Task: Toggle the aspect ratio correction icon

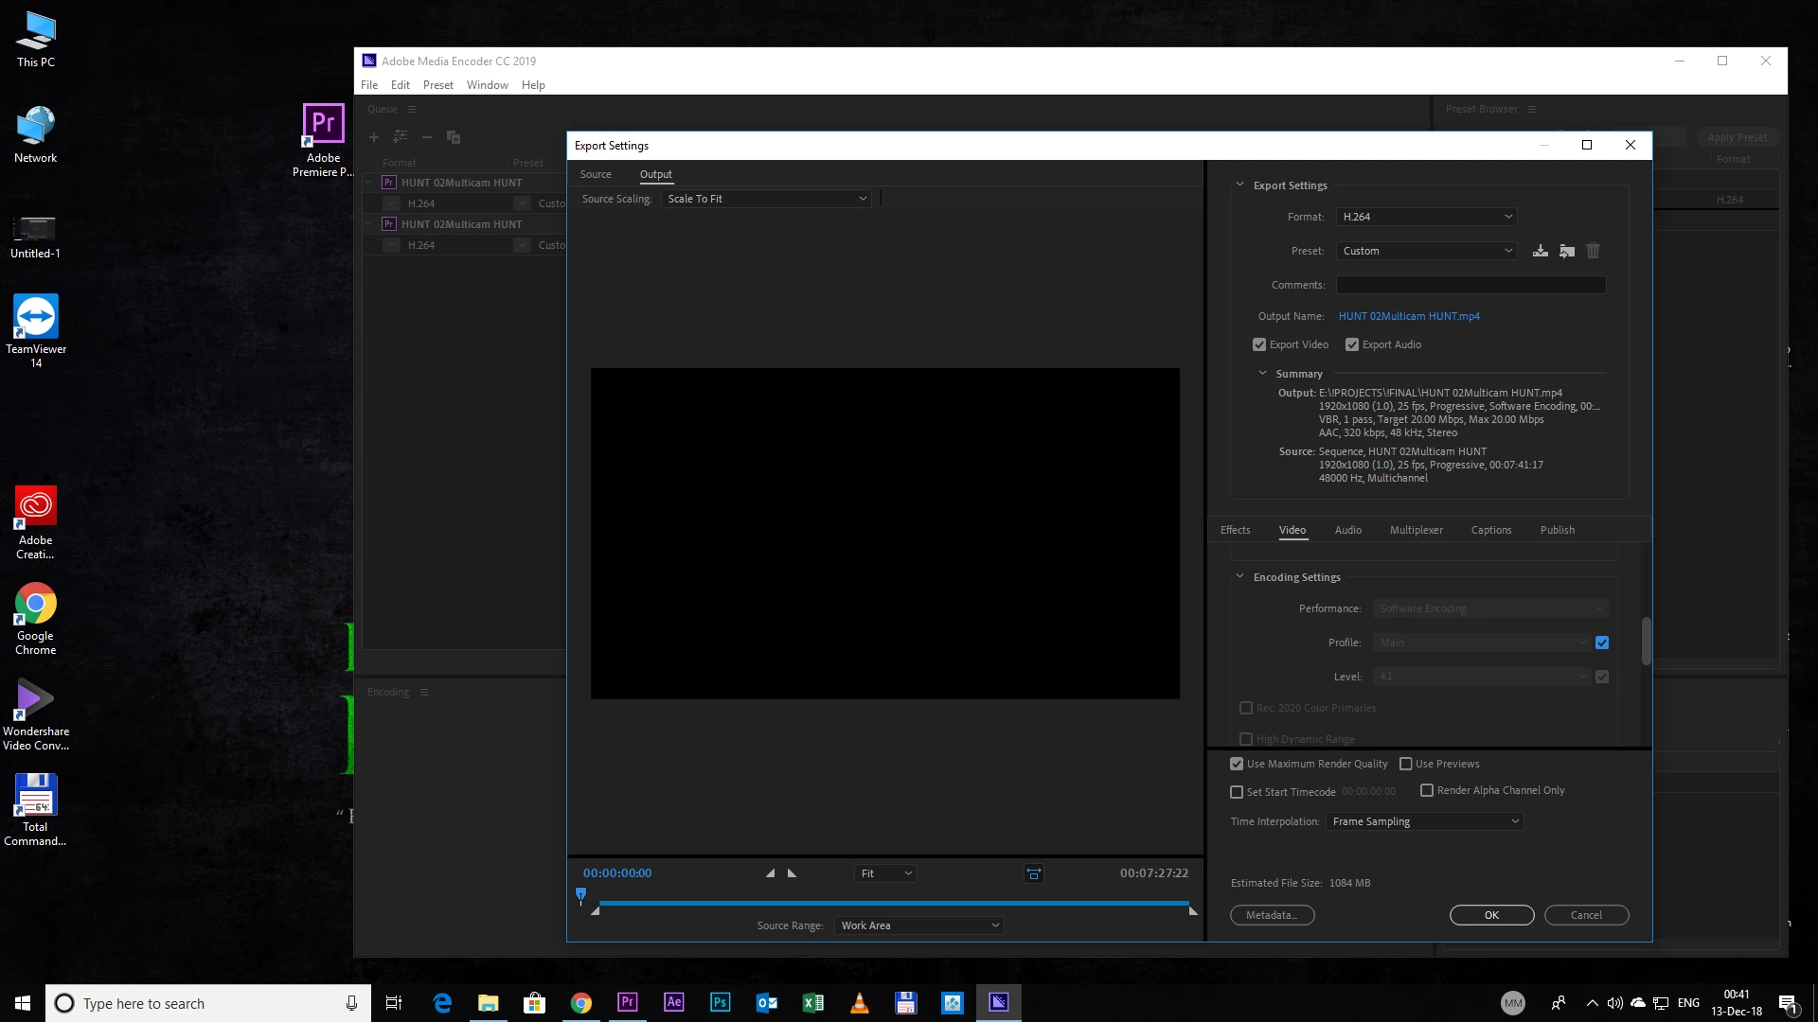Action: [1034, 873]
